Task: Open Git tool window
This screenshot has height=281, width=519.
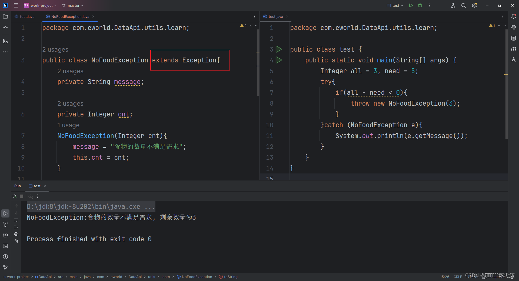Action: coord(5,267)
